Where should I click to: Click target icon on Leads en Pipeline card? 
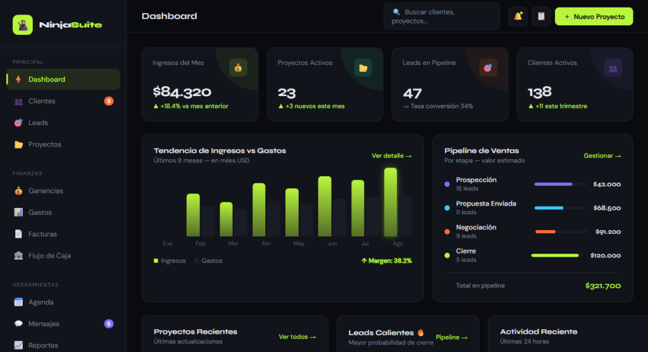click(488, 68)
